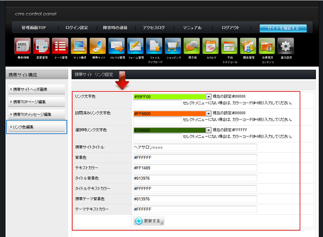Screen dimensions: 323x237
Task: Click the 携帯サイトタイトル text field
Action: pos(195,147)
